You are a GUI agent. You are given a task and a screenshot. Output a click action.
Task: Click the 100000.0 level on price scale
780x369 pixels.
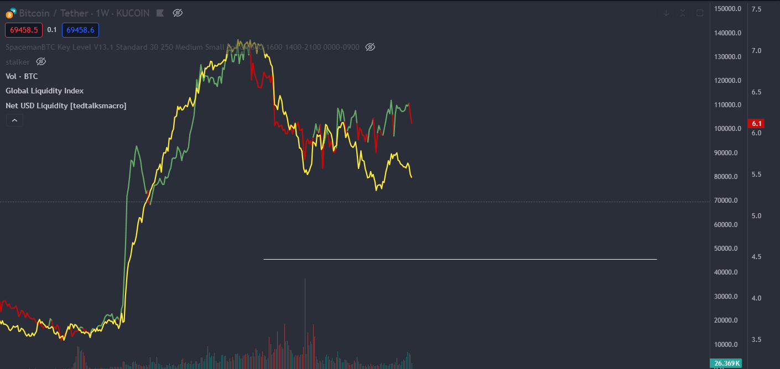click(726, 129)
